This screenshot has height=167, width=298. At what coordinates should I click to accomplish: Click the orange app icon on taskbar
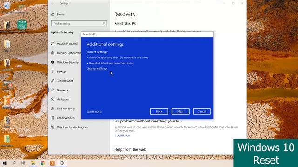tap(53, 163)
